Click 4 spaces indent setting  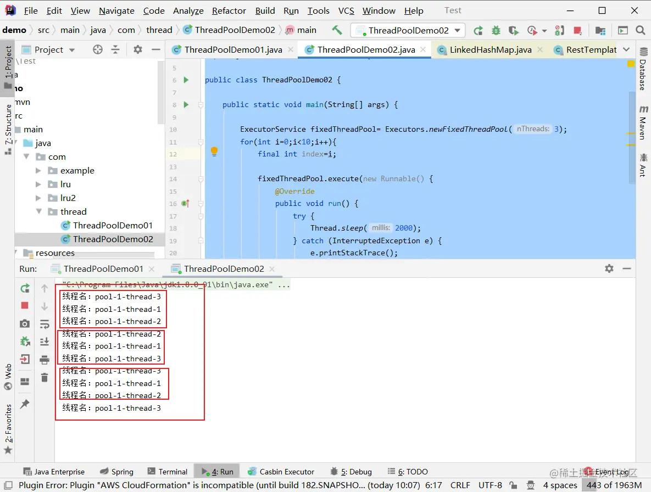coord(560,485)
